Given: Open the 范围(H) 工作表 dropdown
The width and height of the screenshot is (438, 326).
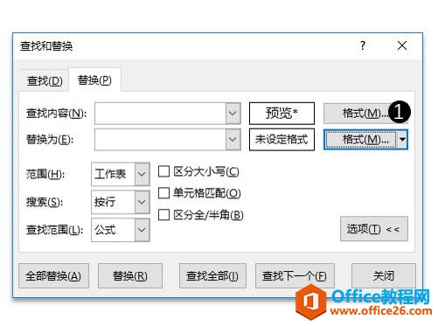Looking at the screenshot, I should coord(121,174).
